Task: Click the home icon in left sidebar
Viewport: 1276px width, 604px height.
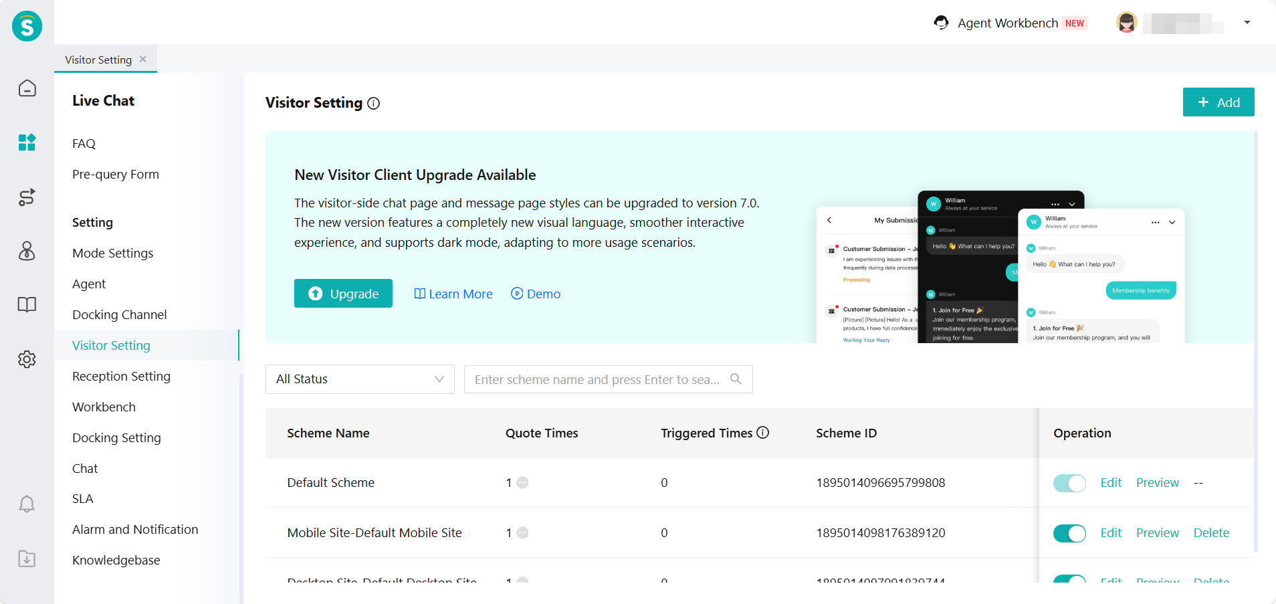Action: (x=27, y=88)
